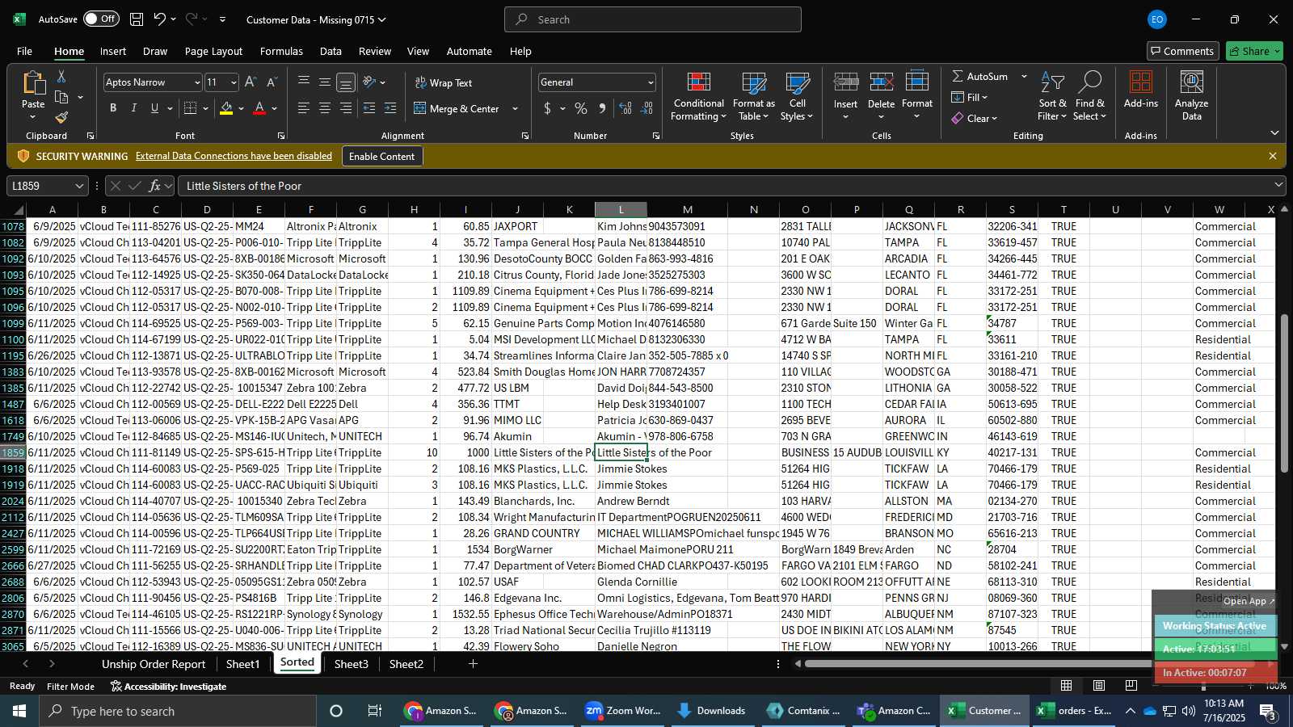Open the font name dropdown Aptos Narrow

point(196,82)
